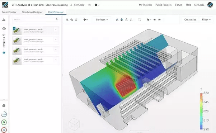This screenshot has width=216, height=133.
Task: Open the SimScale user avatar menu
Action: click(x=210, y=5)
